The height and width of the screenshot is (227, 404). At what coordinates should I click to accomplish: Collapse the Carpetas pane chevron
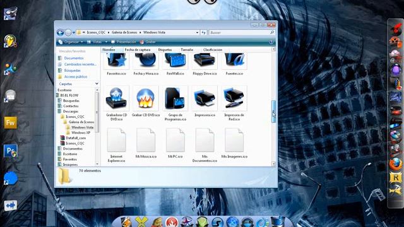coord(97,84)
